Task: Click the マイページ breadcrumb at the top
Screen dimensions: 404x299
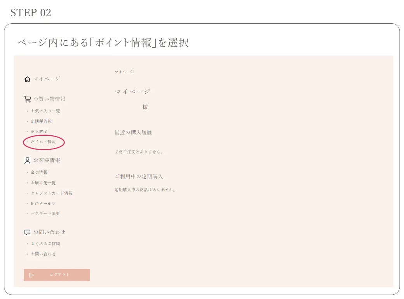Action: coord(124,71)
